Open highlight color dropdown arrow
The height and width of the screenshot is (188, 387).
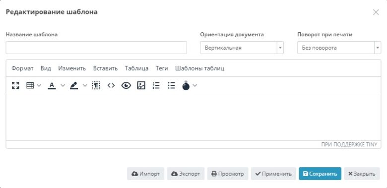(85, 85)
